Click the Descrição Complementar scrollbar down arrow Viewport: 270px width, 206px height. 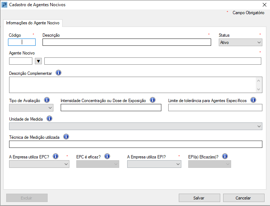coord(258,89)
